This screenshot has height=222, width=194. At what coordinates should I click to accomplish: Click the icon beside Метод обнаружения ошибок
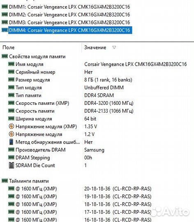[x=11, y=142]
